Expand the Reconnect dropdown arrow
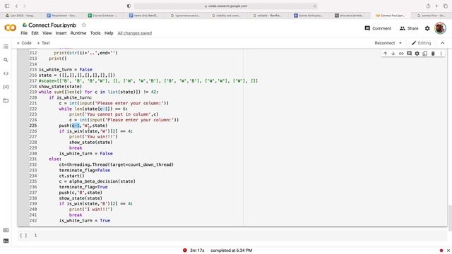The image size is (452, 254). click(x=400, y=43)
